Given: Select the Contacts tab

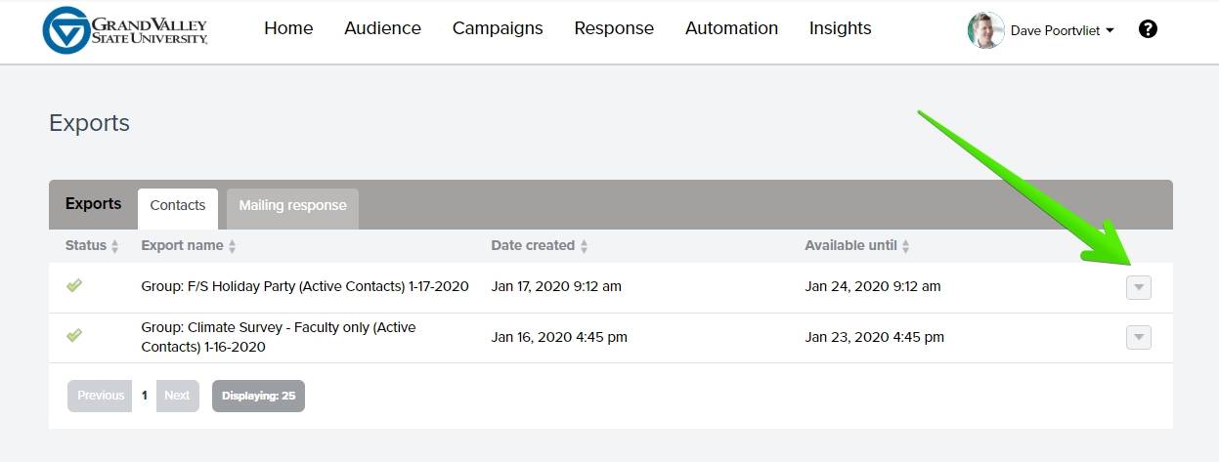Looking at the screenshot, I should (x=178, y=206).
